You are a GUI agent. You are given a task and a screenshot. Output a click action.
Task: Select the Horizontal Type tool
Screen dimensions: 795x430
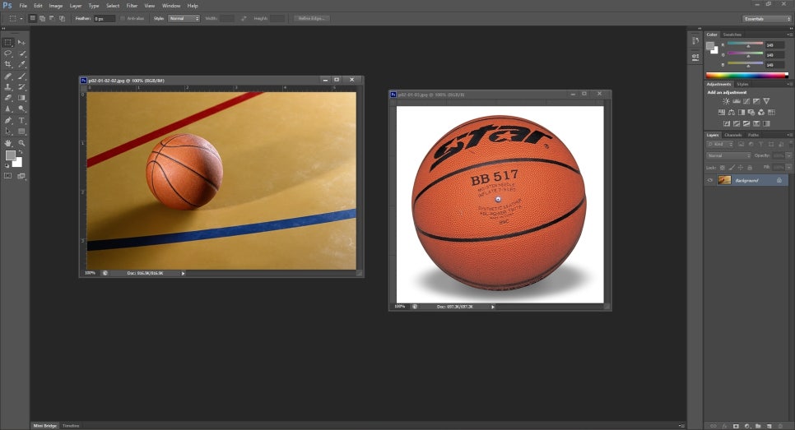pos(21,121)
